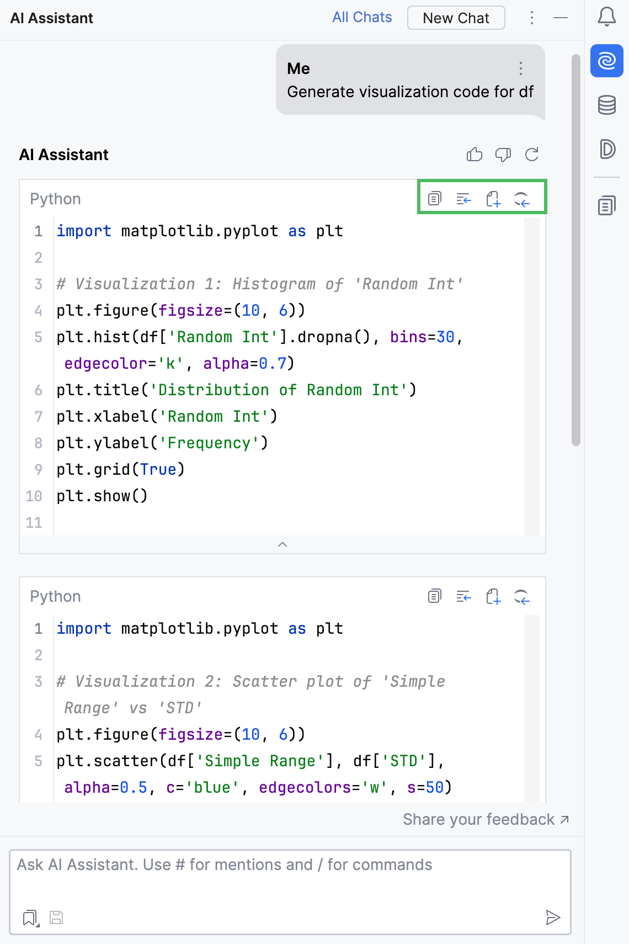Open the prompt library bookmark icon

pyautogui.click(x=30, y=918)
